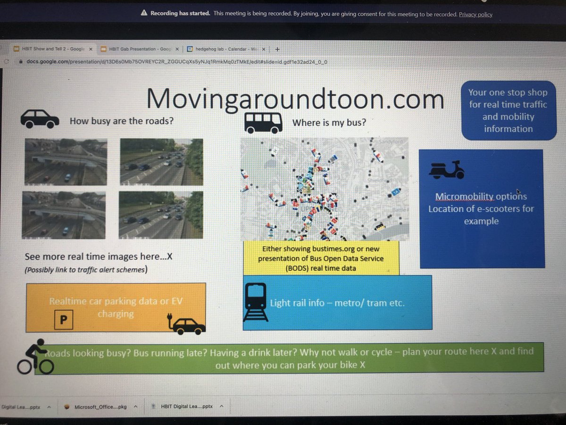This screenshot has width=566, height=425.
Task: Close the HBIT Gab Presentation tab
Action: pyautogui.click(x=177, y=49)
